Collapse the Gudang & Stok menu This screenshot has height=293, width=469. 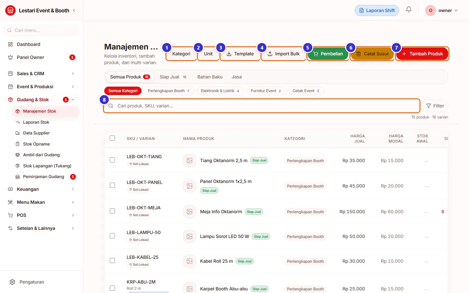pyautogui.click(x=42, y=100)
